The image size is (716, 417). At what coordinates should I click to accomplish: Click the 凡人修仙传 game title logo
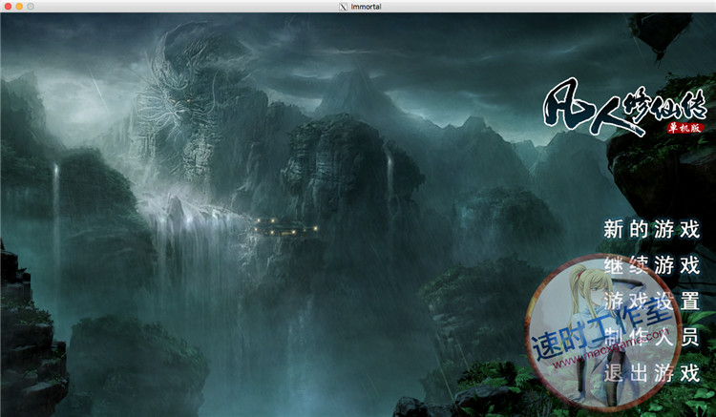click(624, 107)
